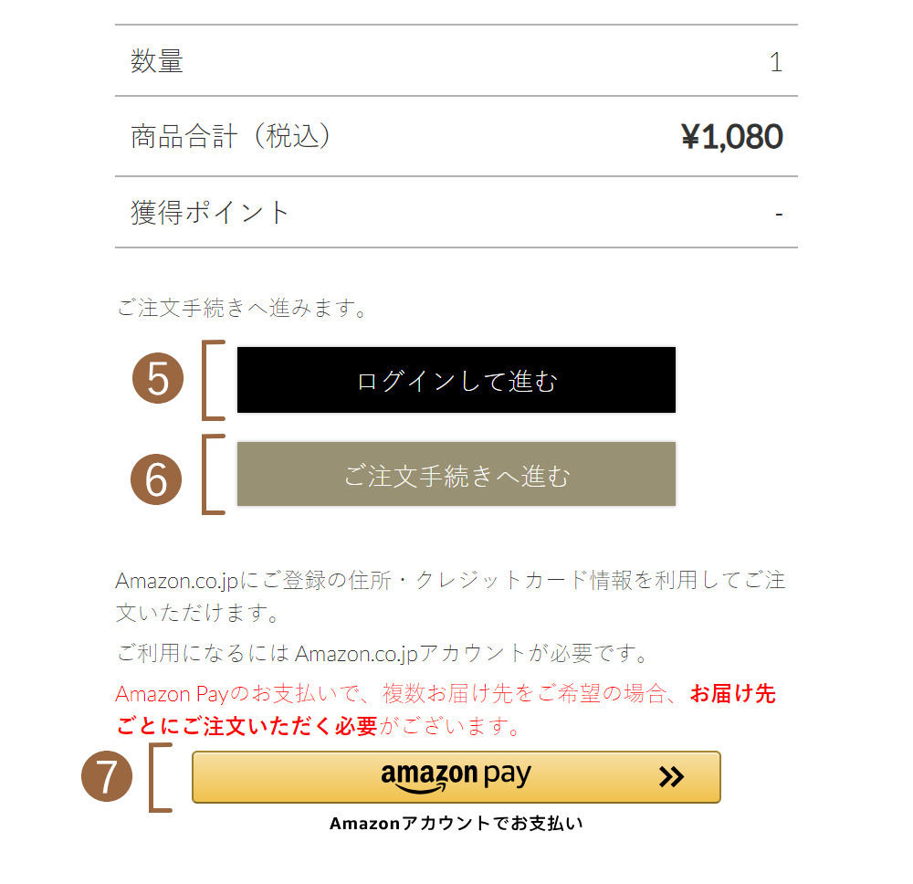Viewport: 913px width, 884px height.
Task: Click the quantity value showing 1
Action: pyautogui.click(x=777, y=60)
